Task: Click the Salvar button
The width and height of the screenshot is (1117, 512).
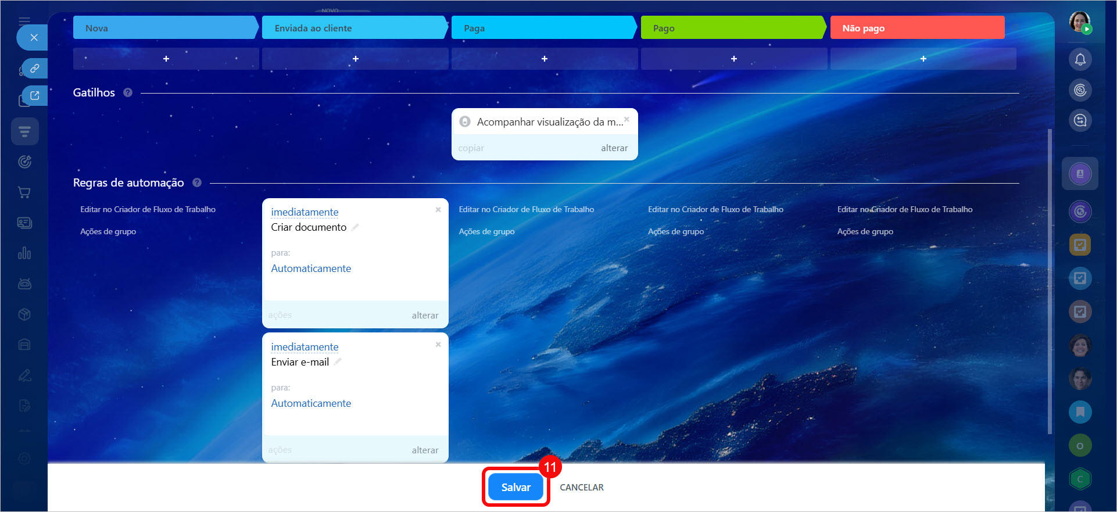Action: coord(515,487)
